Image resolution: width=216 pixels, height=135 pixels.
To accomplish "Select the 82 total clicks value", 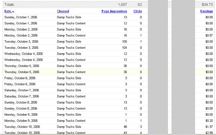I will pos(140,5).
